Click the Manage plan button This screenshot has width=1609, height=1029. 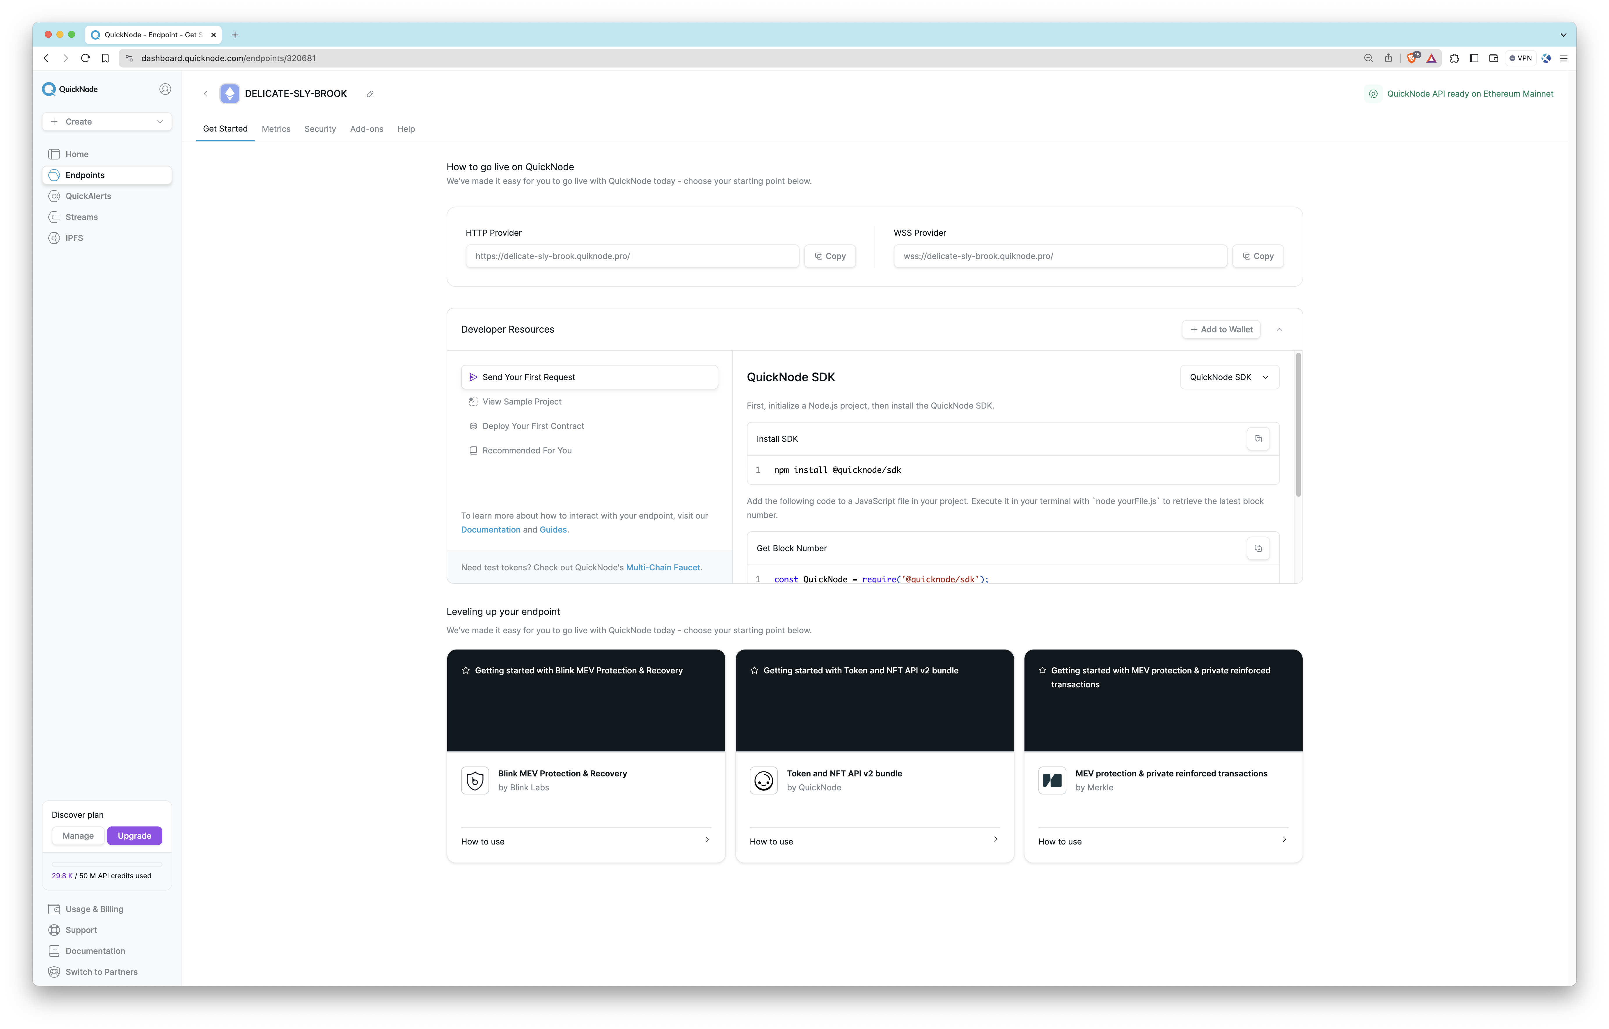pyautogui.click(x=78, y=836)
